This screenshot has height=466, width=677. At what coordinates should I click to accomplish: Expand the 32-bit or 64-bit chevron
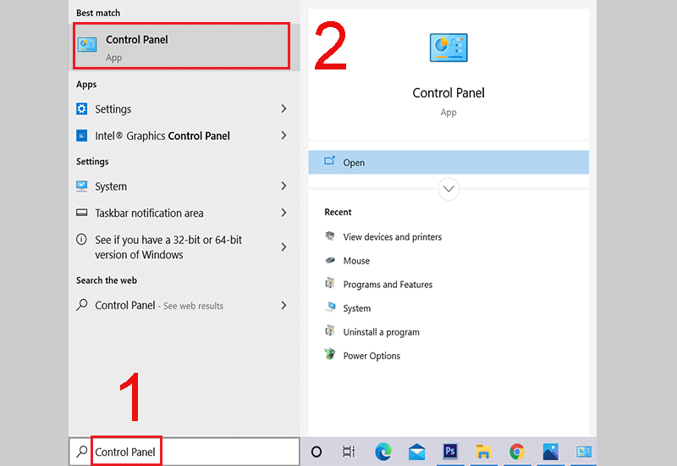(x=283, y=247)
